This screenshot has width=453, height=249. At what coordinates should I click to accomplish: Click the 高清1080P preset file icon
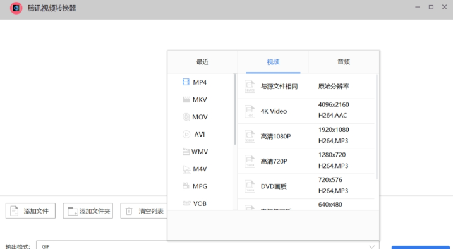pos(250,137)
